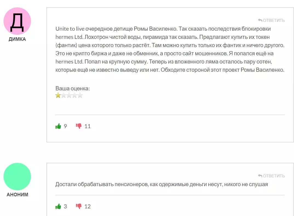Viewport: 294px width, 216px height.
Task: Click the like count 9
Action: [65, 126]
